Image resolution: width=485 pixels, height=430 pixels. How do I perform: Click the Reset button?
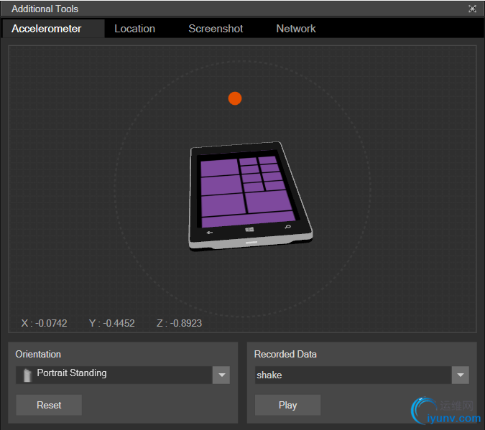pos(49,405)
